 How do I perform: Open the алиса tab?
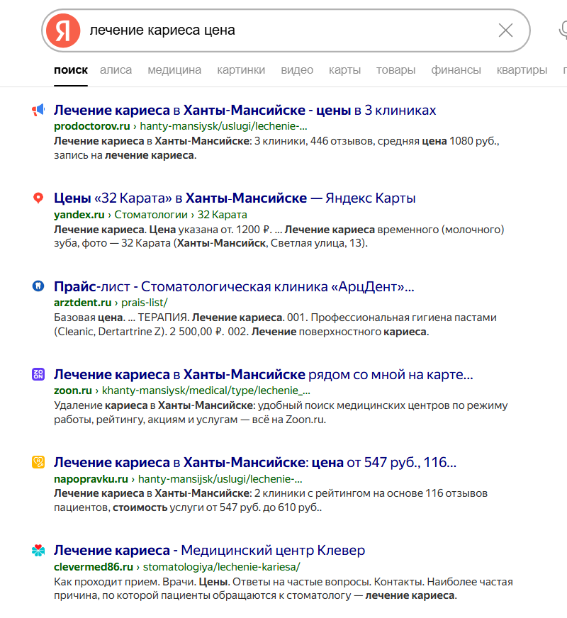click(116, 69)
